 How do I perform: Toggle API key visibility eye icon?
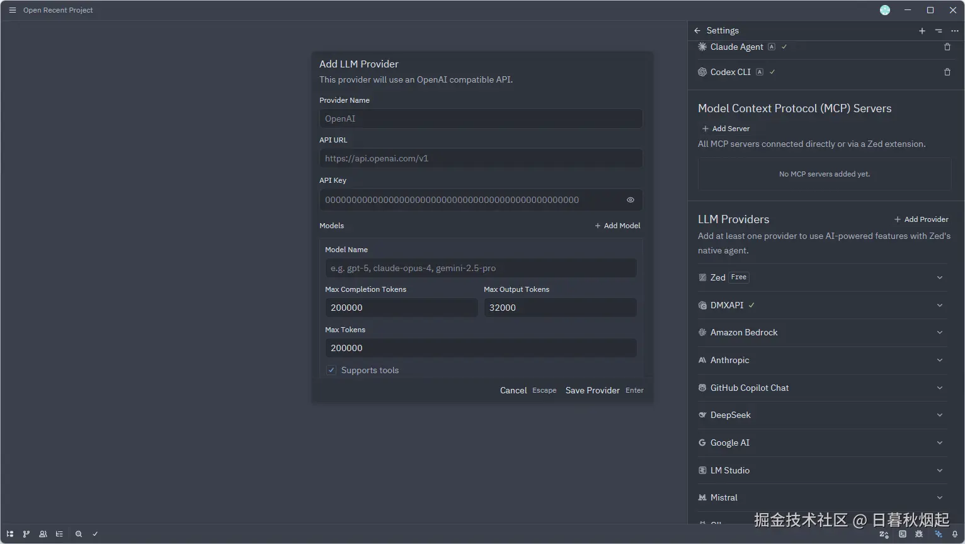coord(630,200)
